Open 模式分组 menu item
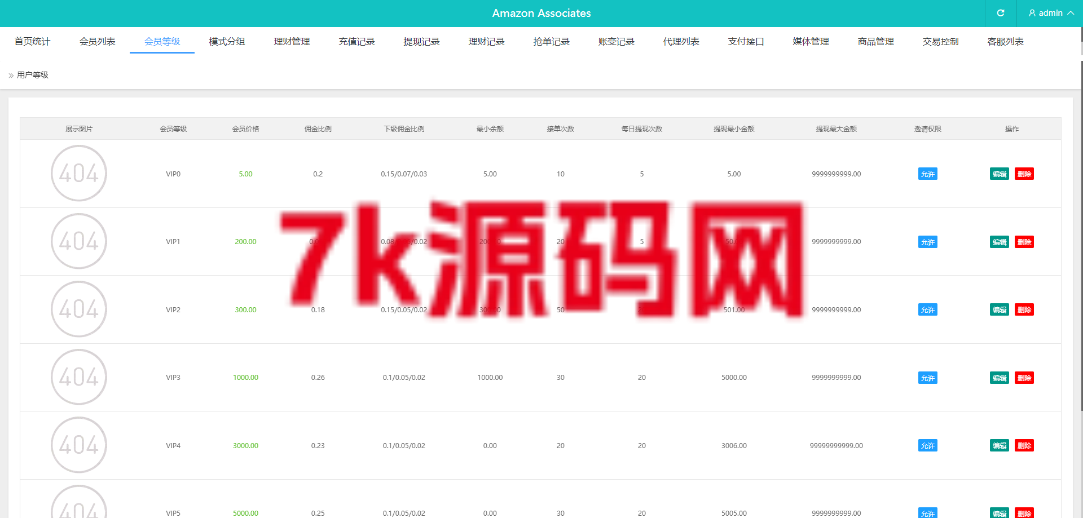Image resolution: width=1083 pixels, height=518 pixels. coord(227,41)
